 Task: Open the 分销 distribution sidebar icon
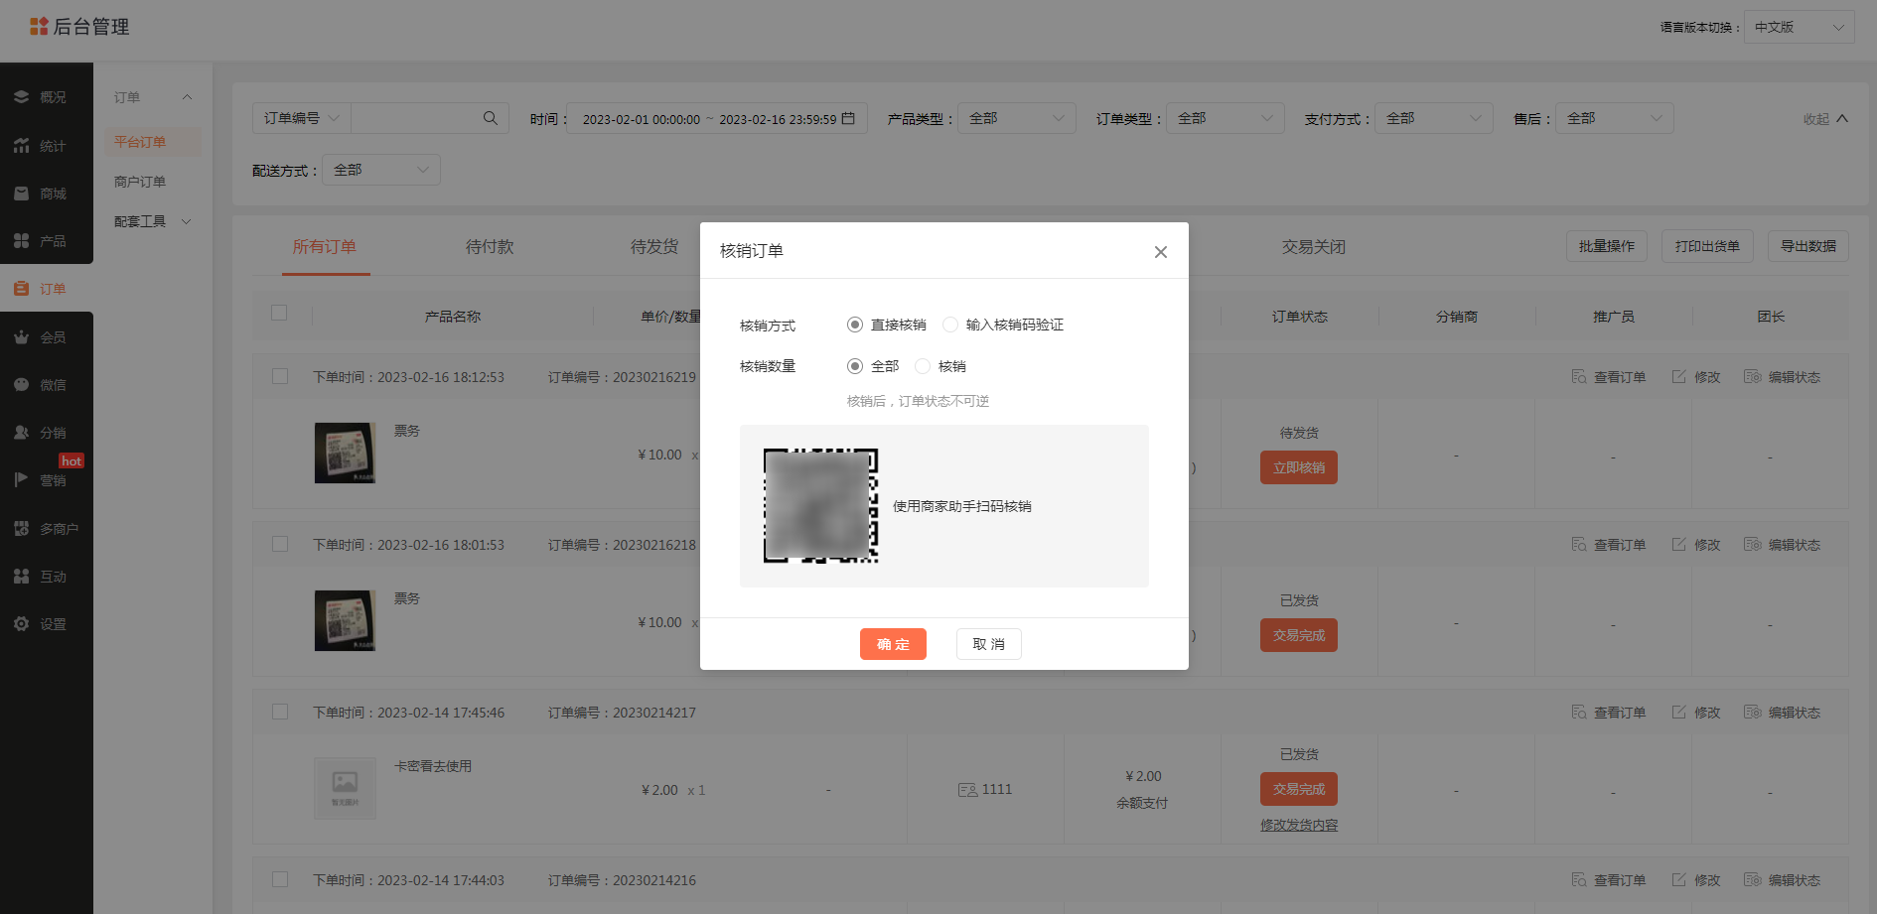(x=21, y=433)
